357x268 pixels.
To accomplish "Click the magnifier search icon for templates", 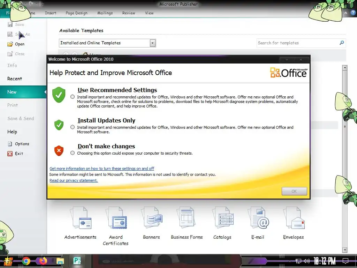I will [x=342, y=43].
